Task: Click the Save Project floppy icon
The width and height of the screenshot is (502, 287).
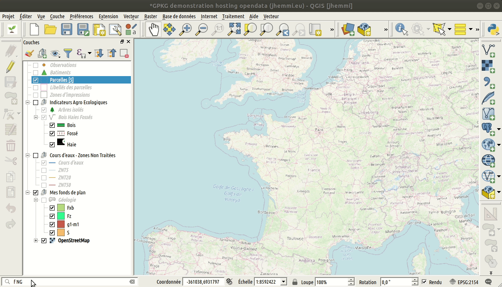Action: click(x=67, y=29)
